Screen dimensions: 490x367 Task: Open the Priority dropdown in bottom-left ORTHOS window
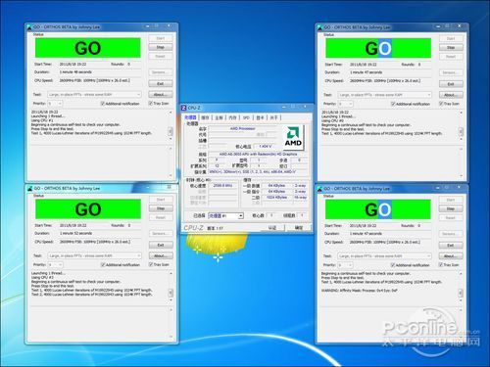click(x=56, y=264)
